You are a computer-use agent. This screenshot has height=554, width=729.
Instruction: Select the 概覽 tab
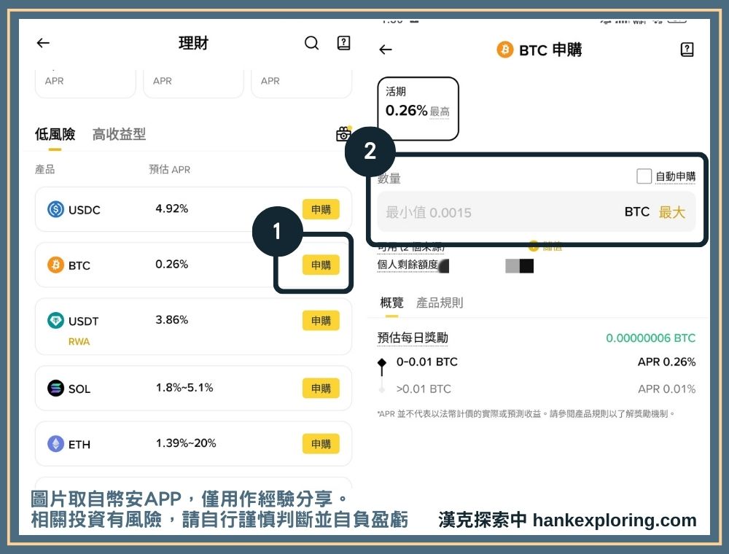pyautogui.click(x=391, y=303)
